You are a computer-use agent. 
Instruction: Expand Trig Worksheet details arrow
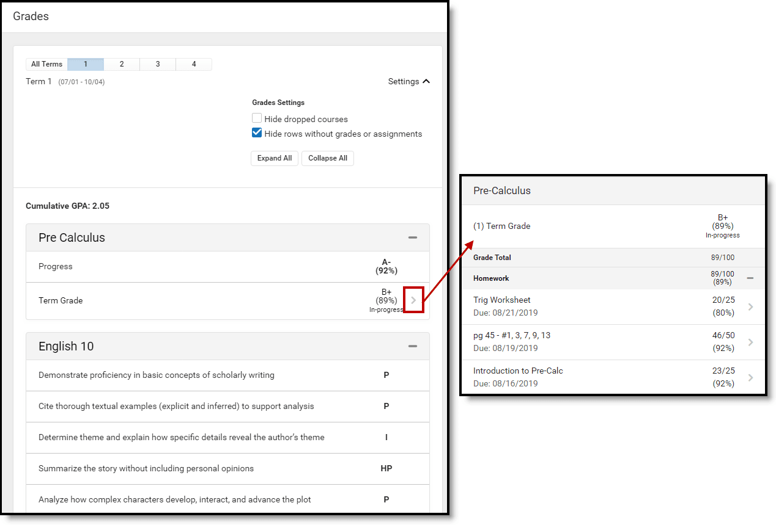[751, 307]
